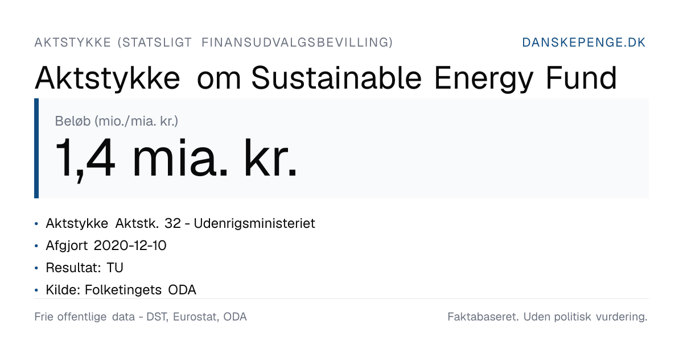The height and width of the screenshot is (358, 683).
Task: Click Faktabaseret. Uden politisk vurdering. footer text
Action: click(548, 317)
